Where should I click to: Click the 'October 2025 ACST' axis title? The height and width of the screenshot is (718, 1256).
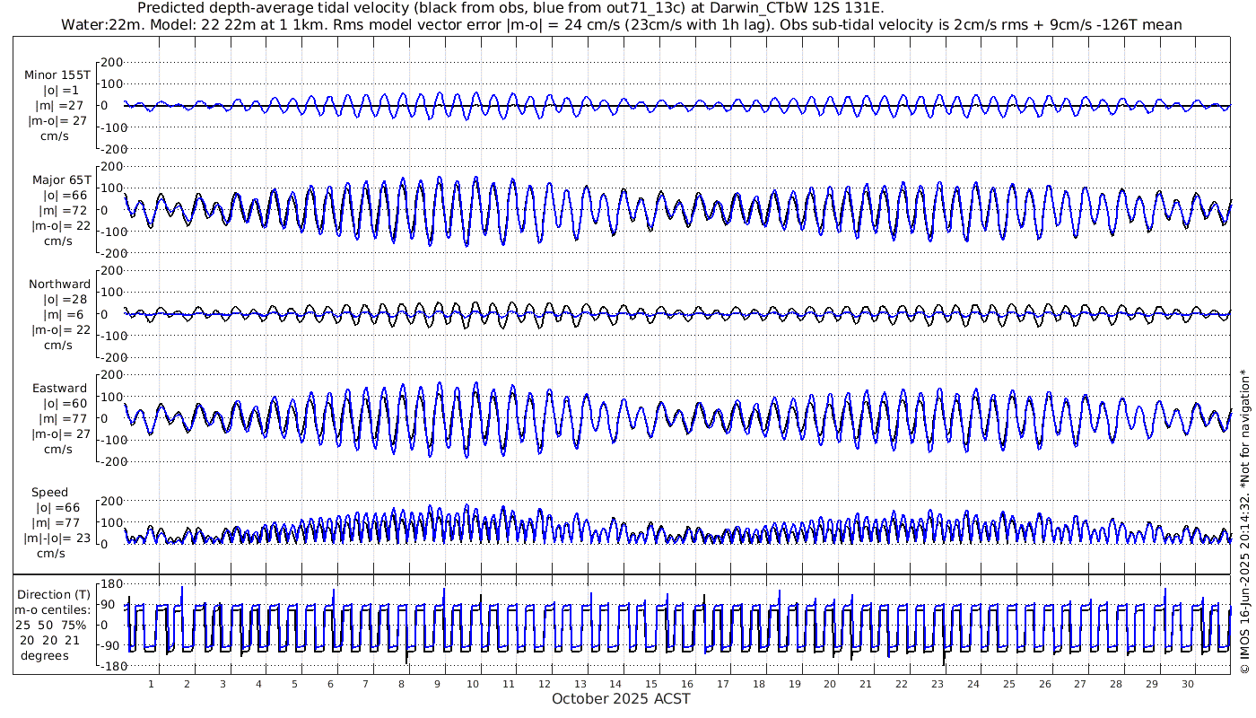pos(621,699)
